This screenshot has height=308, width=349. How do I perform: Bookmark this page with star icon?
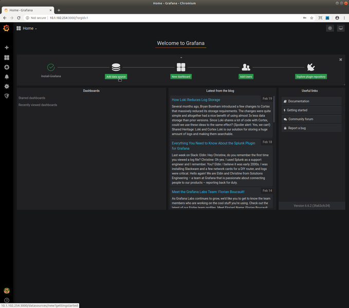(x=311, y=18)
